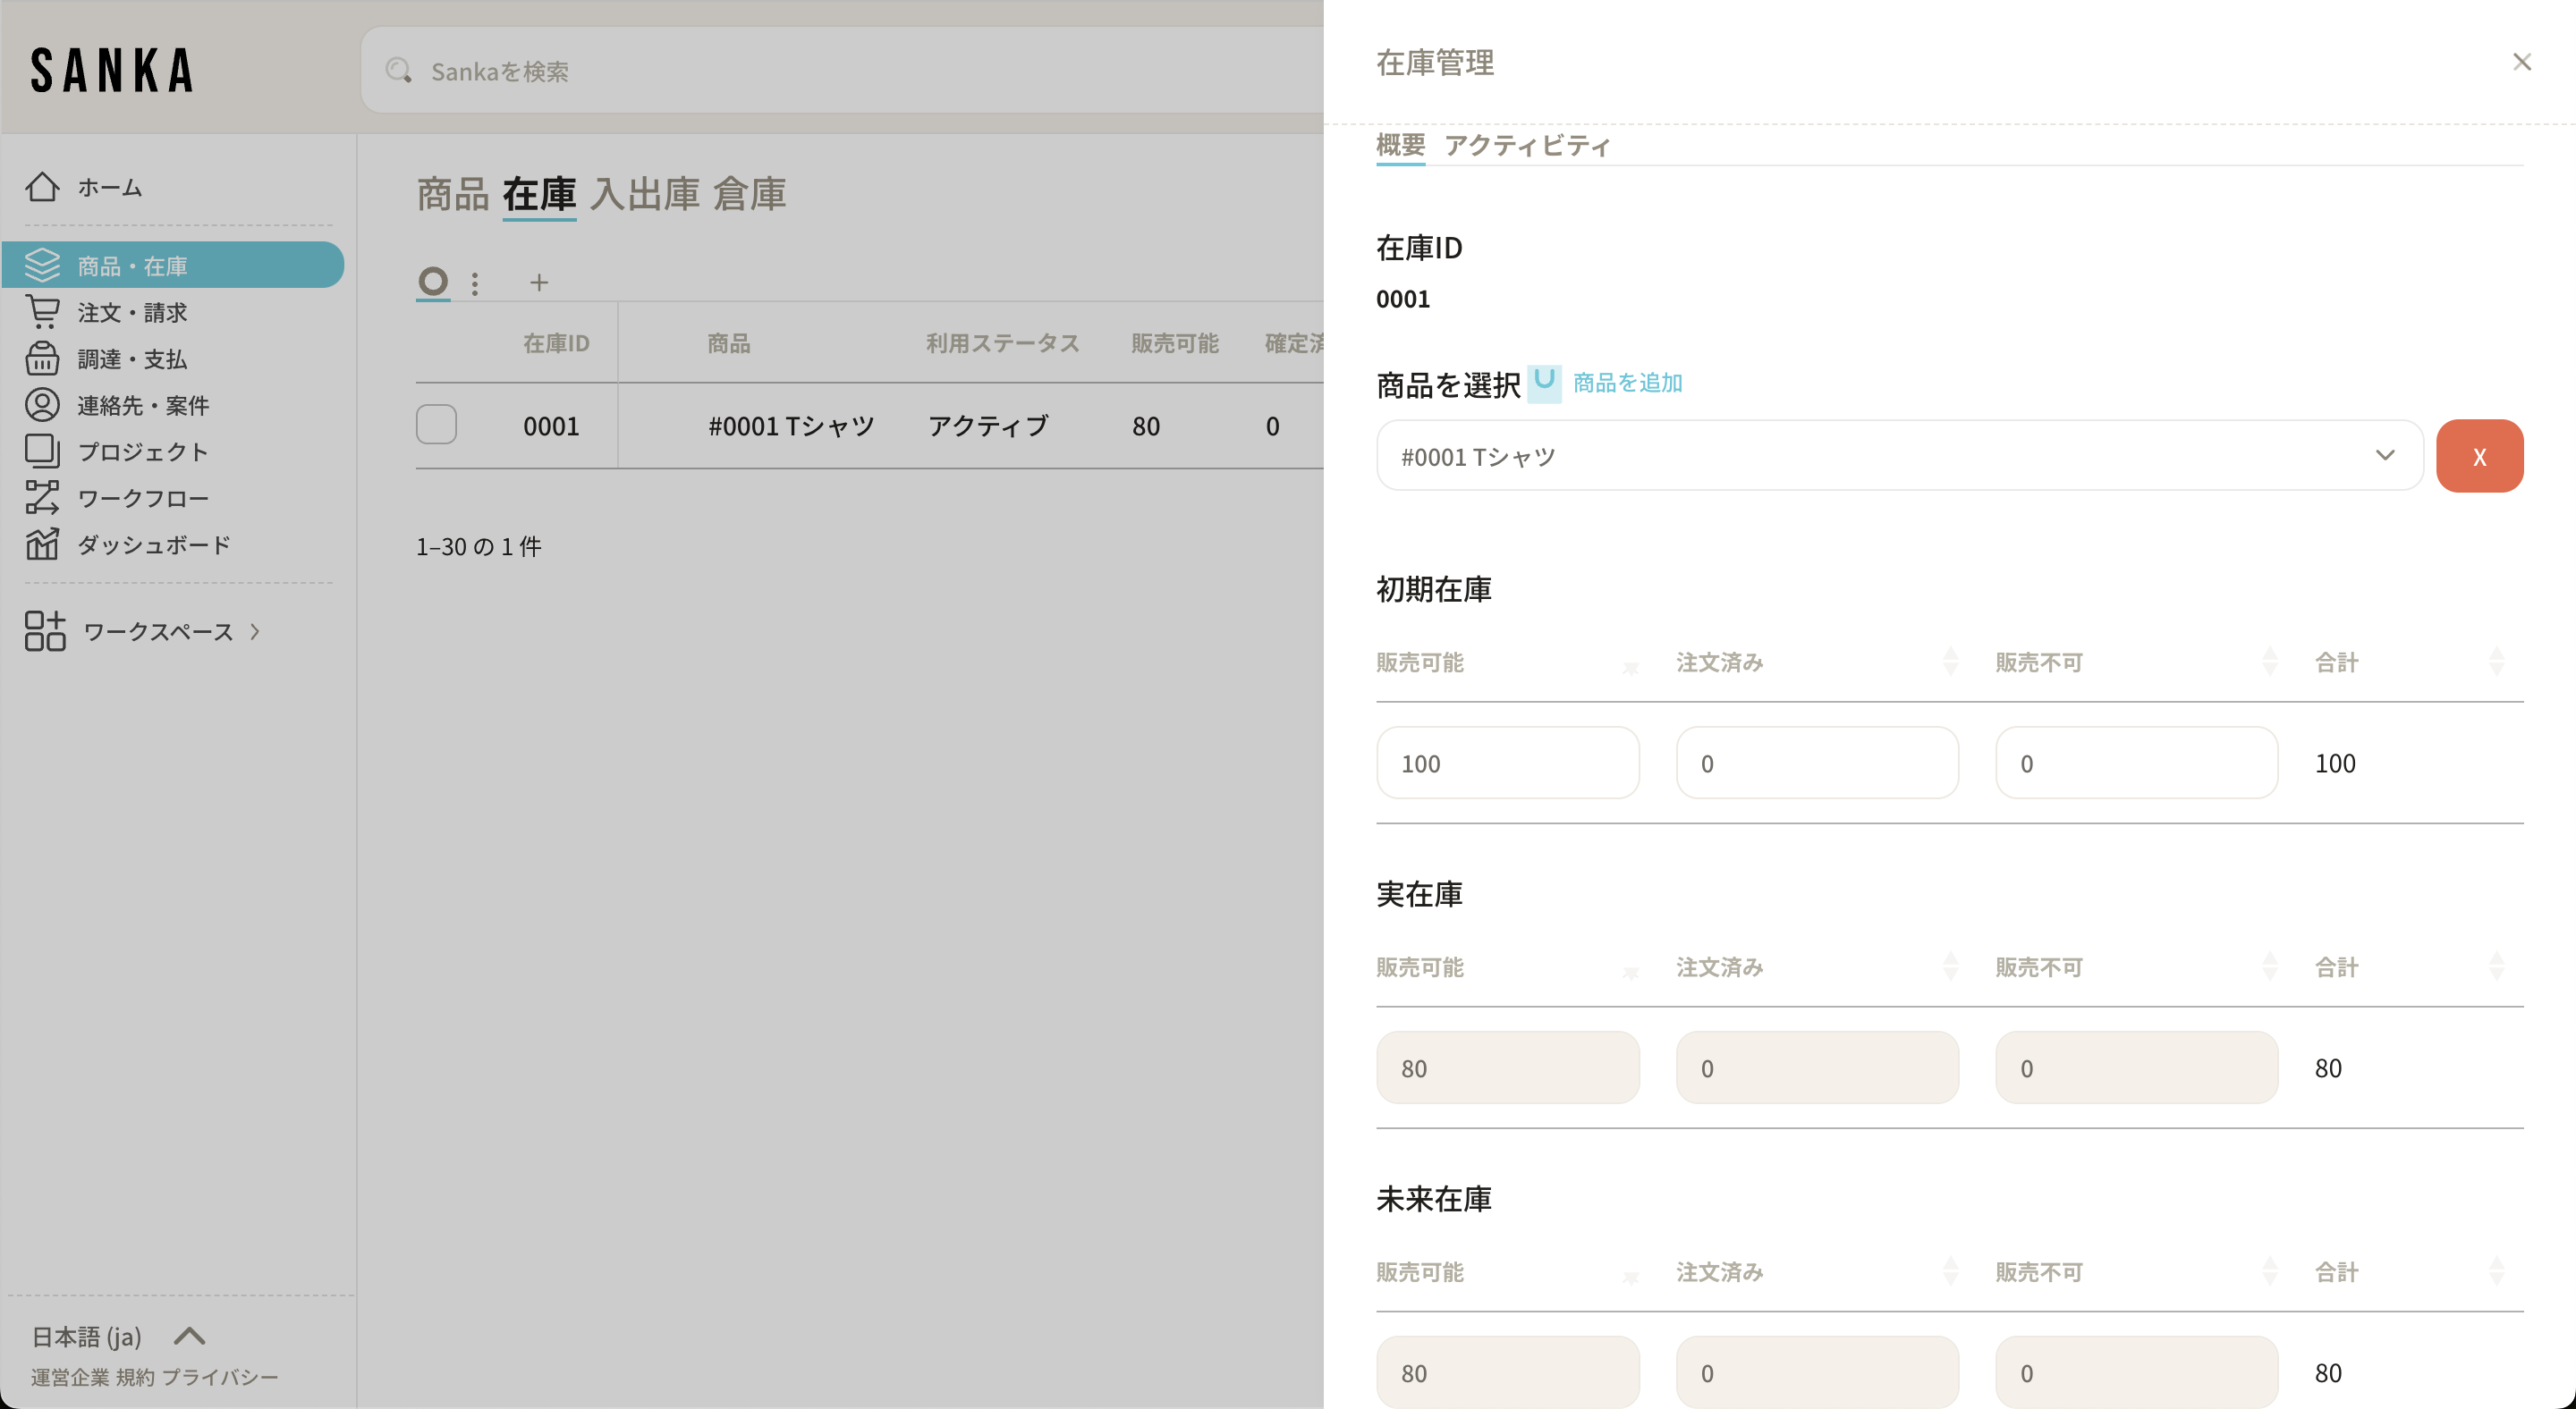The image size is (2576, 1409).
Task: Open ワークフロー icon in sidebar
Action: (42, 498)
